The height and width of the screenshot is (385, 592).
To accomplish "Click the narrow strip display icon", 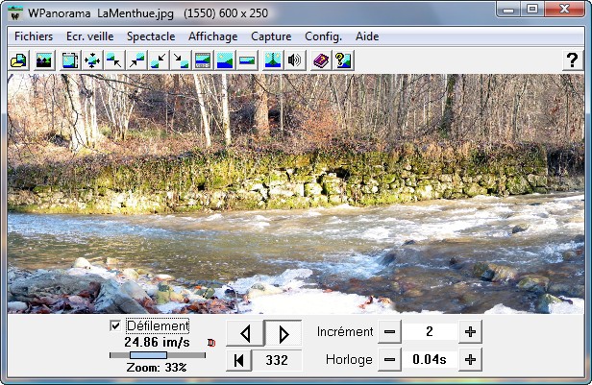I will click(247, 60).
